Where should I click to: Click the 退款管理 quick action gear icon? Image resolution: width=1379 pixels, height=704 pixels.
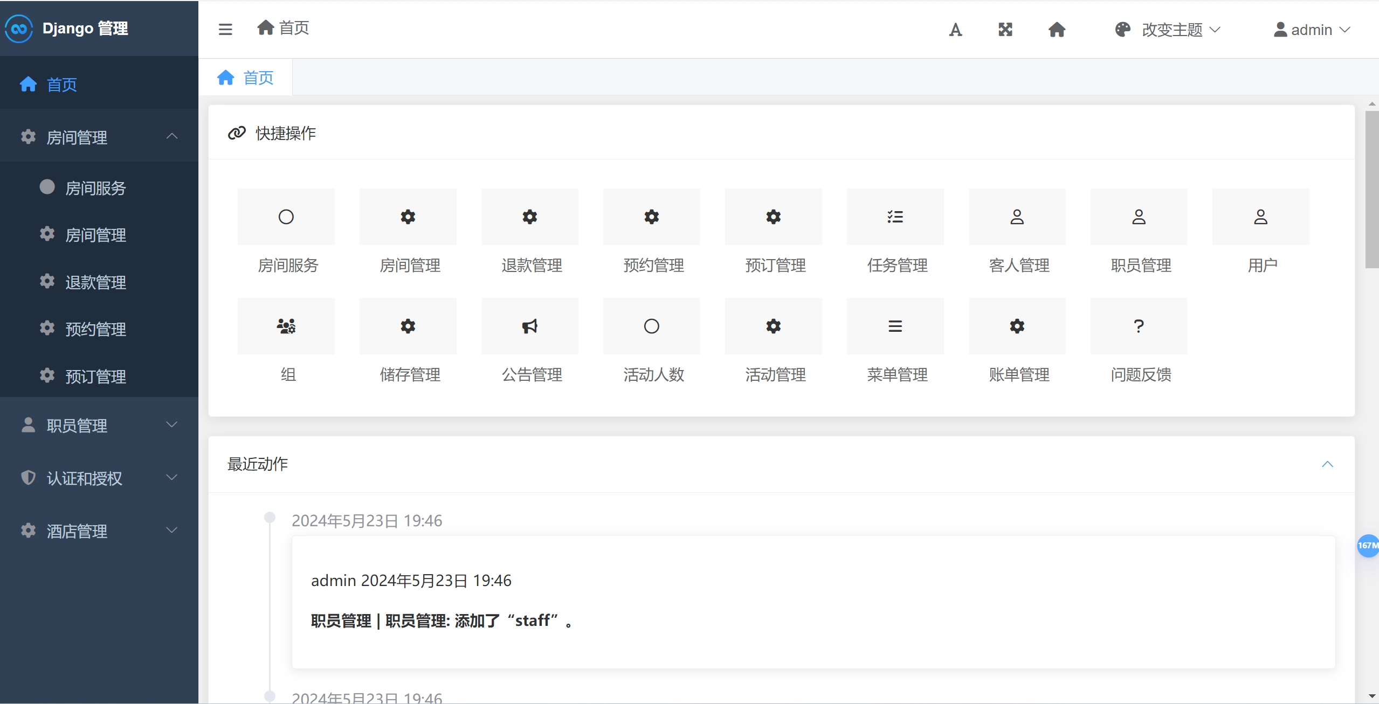tap(530, 217)
